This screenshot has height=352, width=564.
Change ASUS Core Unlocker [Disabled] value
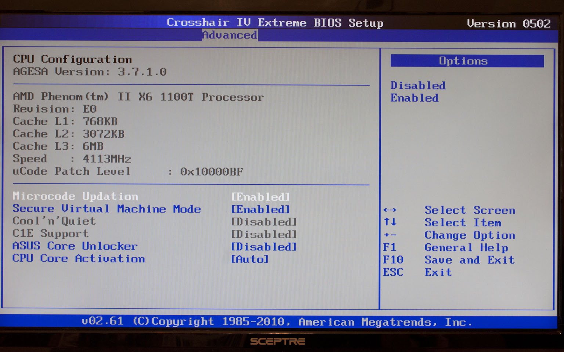point(264,247)
